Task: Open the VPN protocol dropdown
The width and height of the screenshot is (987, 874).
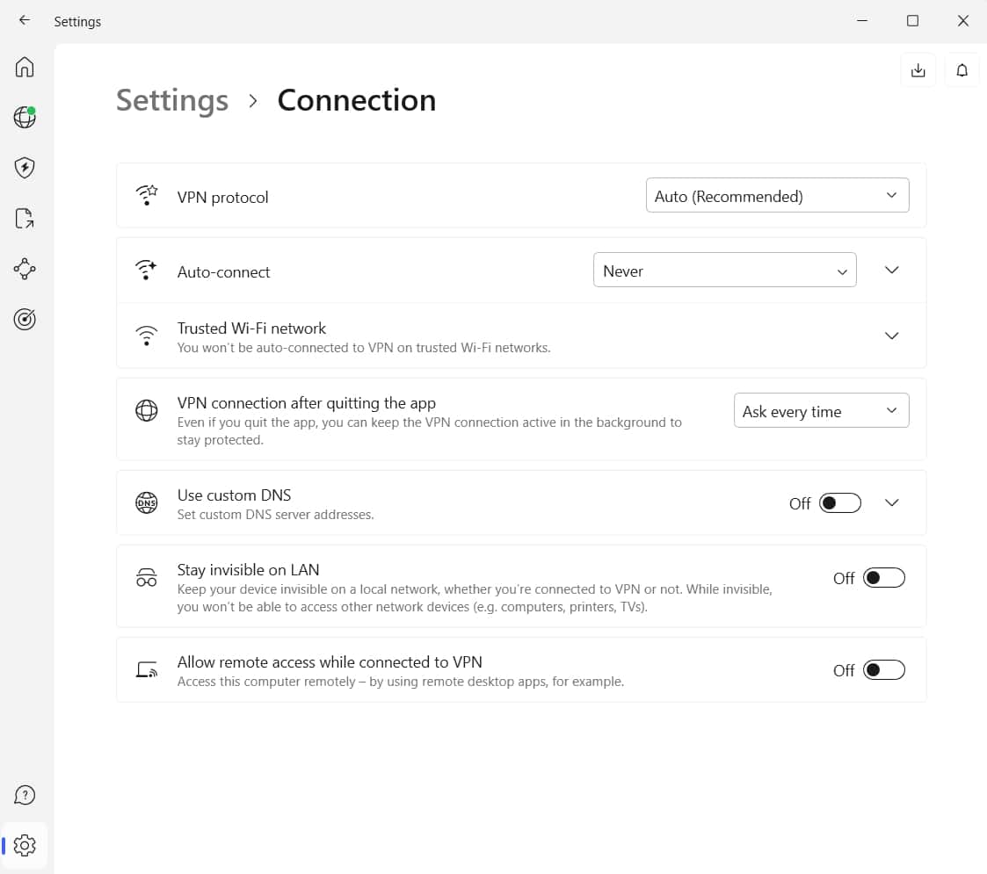Action: point(778,196)
